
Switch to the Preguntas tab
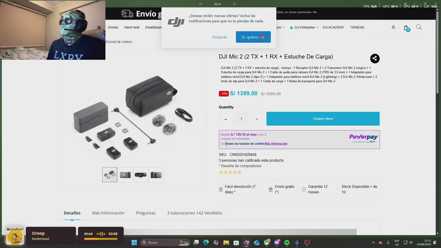146,213
